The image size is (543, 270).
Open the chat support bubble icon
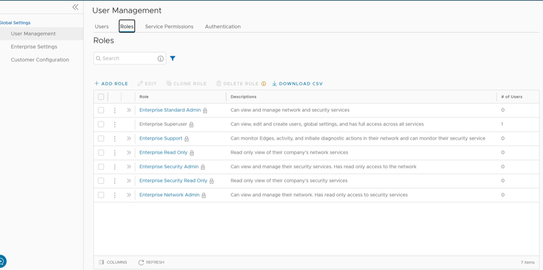[x=2, y=261]
